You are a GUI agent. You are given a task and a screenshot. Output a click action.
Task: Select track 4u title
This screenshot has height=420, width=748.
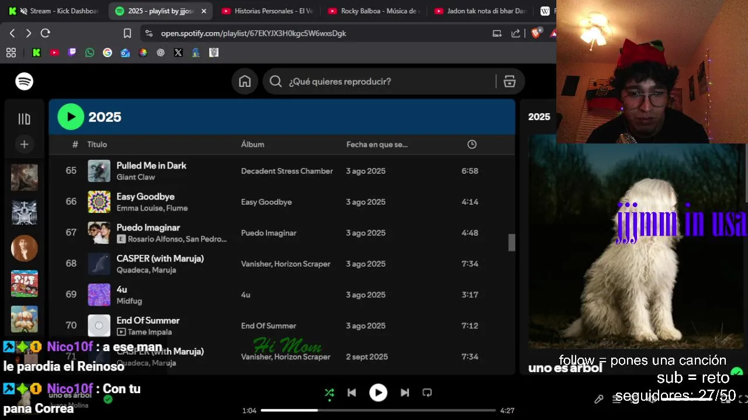tap(122, 289)
